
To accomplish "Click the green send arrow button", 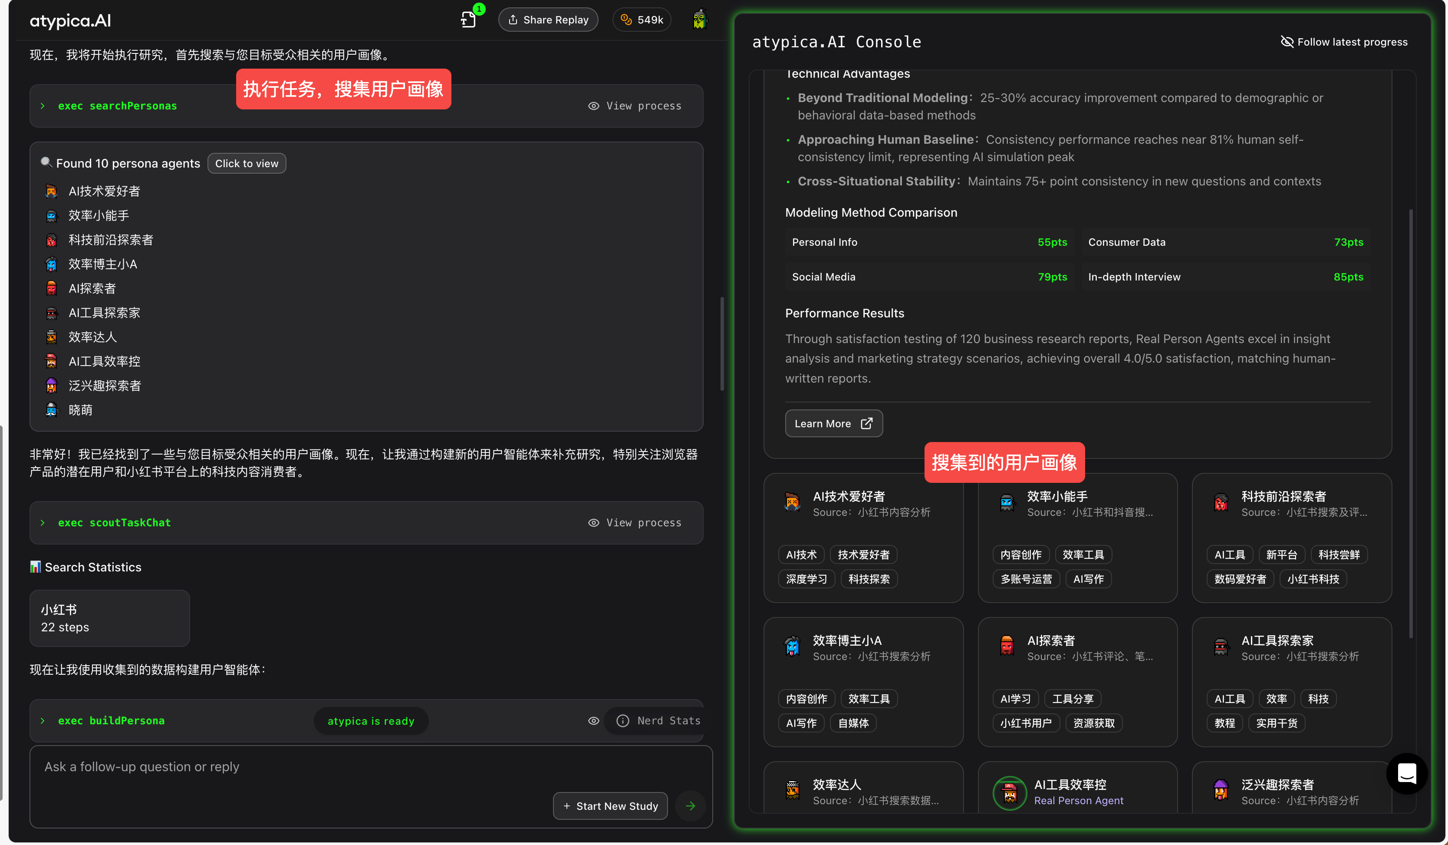I will click(x=690, y=806).
